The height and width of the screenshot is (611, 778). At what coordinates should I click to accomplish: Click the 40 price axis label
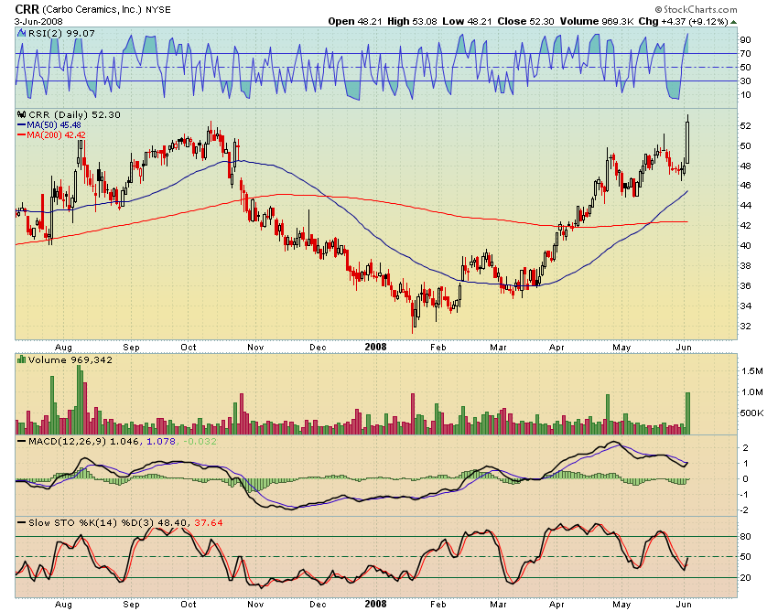pos(745,245)
